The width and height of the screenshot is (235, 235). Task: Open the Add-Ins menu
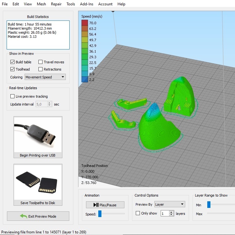(87, 4)
